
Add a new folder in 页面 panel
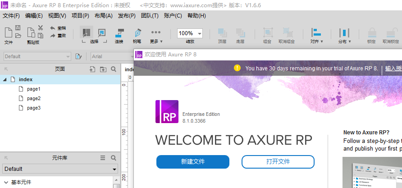click(103, 69)
